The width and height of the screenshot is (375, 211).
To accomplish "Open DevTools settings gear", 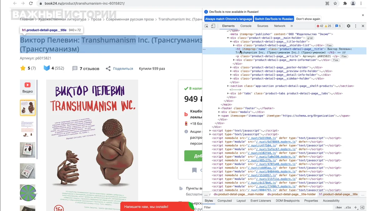I will (349, 26).
